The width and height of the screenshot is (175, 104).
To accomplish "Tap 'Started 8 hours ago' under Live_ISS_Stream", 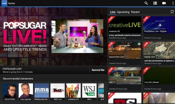I will (x=153, y=89).
